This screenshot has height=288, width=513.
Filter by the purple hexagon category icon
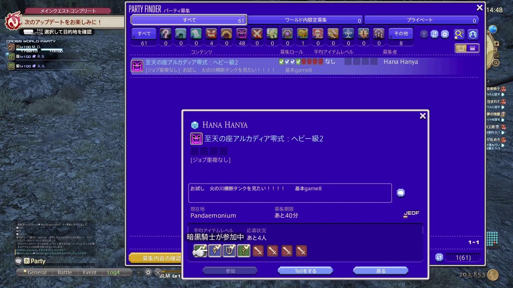287,34
